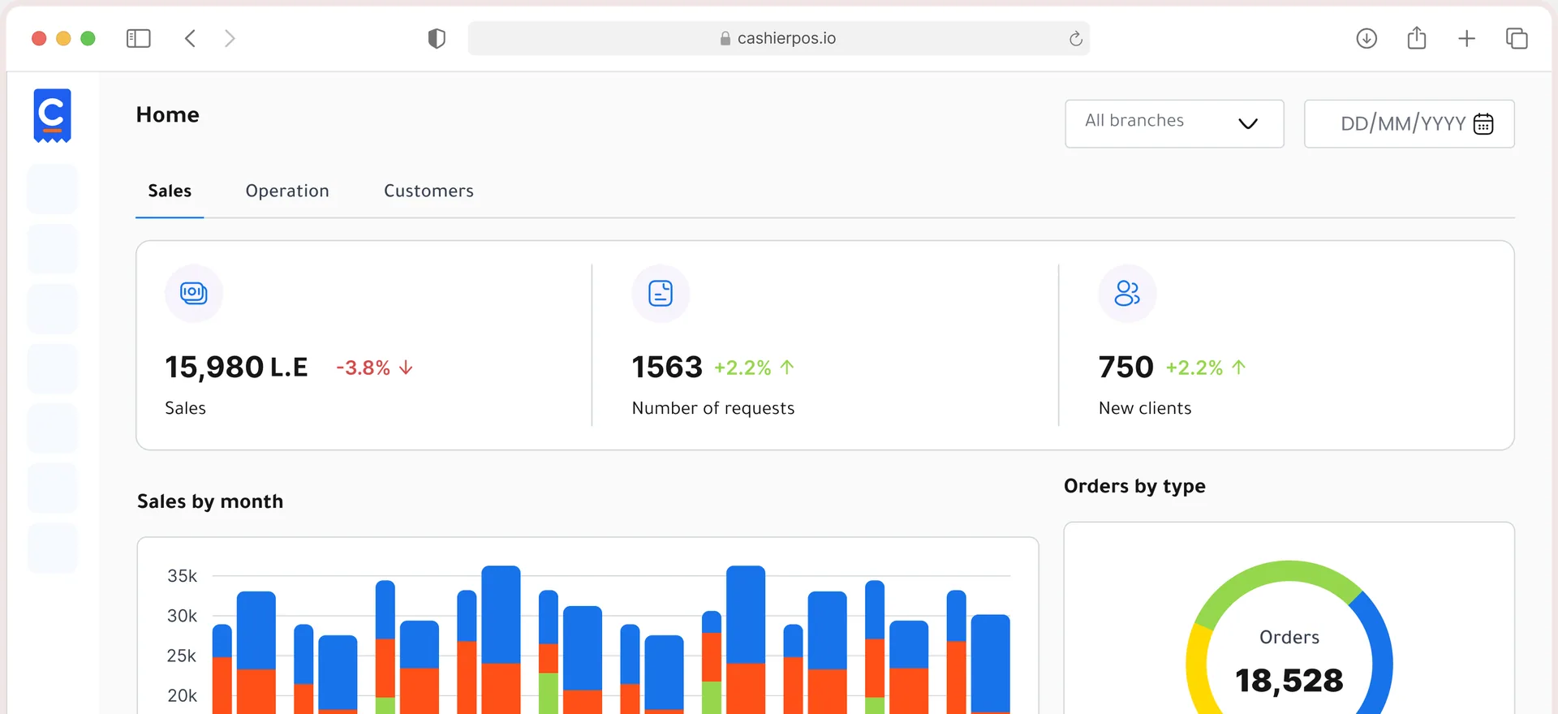The height and width of the screenshot is (714, 1558).
Task: Click the 35k axis label
Action: point(182,576)
